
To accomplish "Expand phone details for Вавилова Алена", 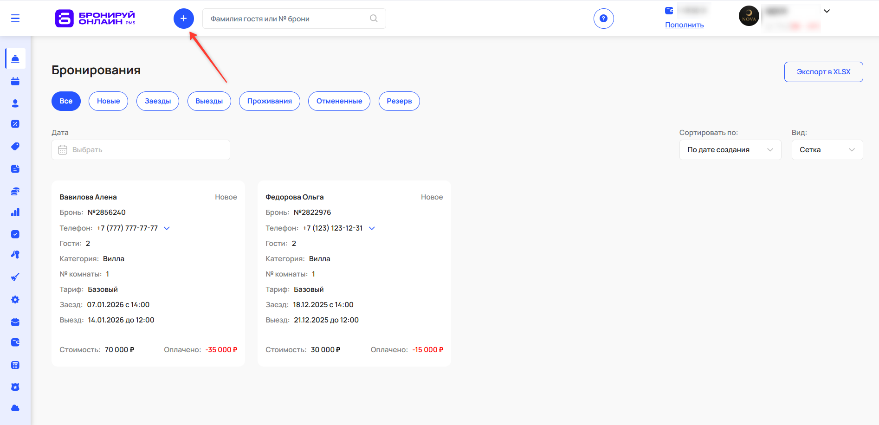I will (x=167, y=228).
